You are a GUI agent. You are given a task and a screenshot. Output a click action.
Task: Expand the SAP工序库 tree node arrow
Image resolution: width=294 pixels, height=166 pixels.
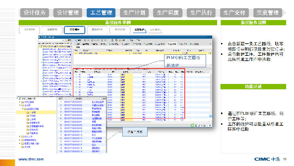coord(19,102)
